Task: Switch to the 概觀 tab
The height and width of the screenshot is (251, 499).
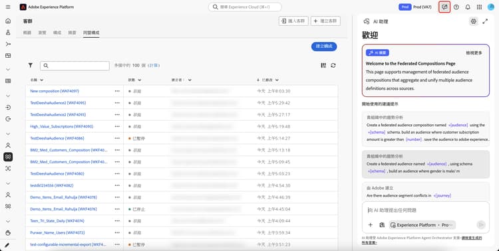Action: pyautogui.click(x=27, y=33)
